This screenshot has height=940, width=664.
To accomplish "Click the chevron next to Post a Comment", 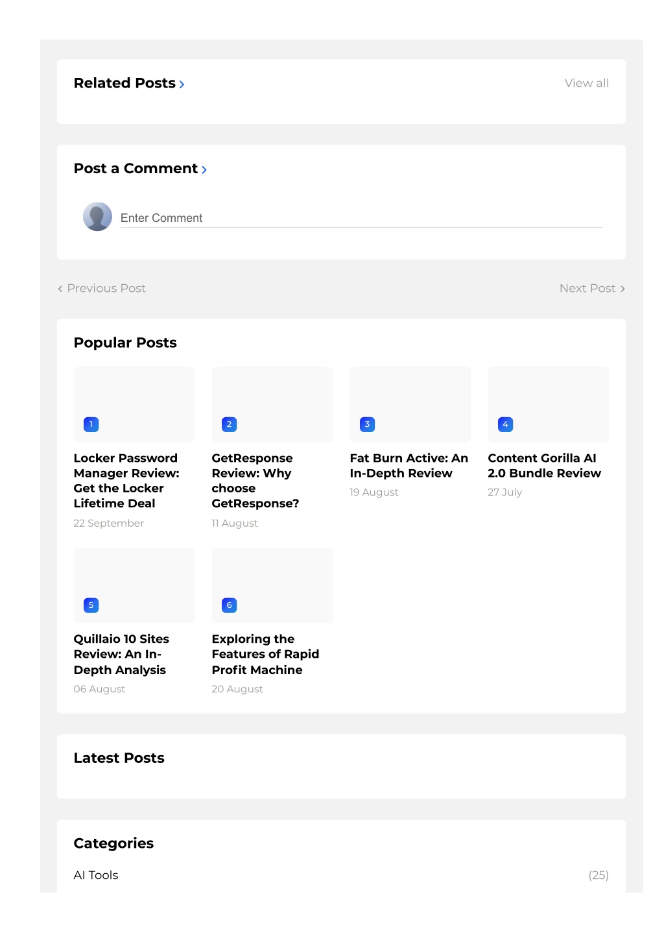I will click(204, 170).
